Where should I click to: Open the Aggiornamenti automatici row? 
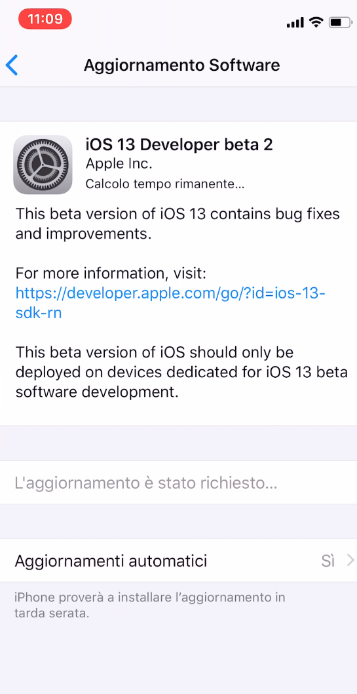[178, 561]
